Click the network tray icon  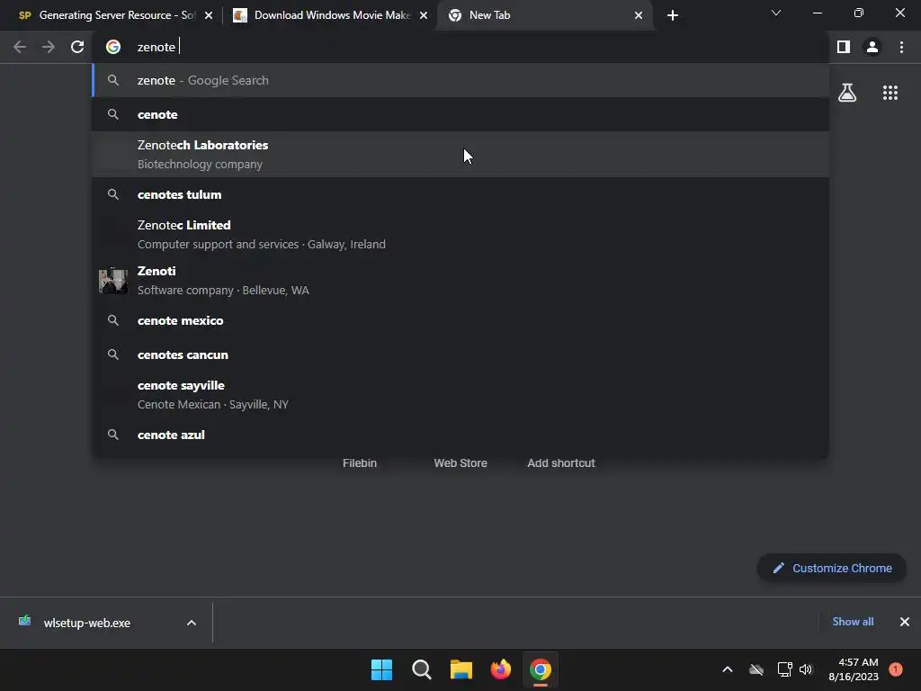coord(784,669)
